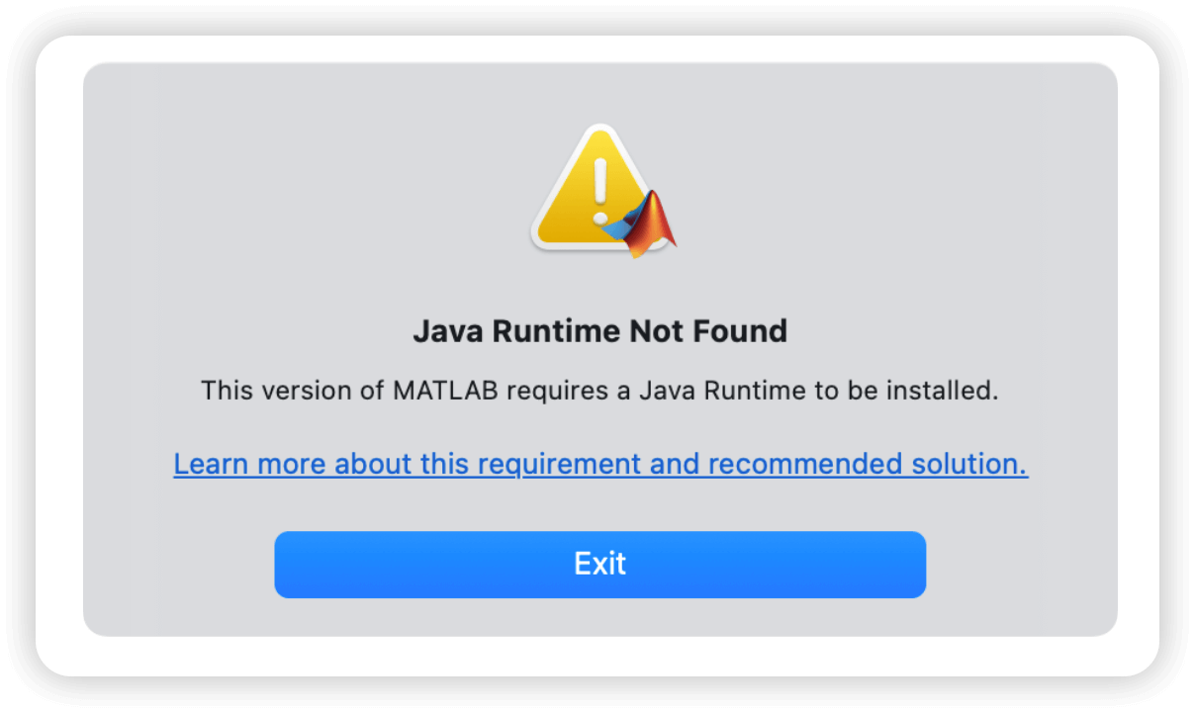Image resolution: width=1195 pixels, height=712 pixels.
Task: Click the word MATLAB in the message
Action: coord(449,391)
